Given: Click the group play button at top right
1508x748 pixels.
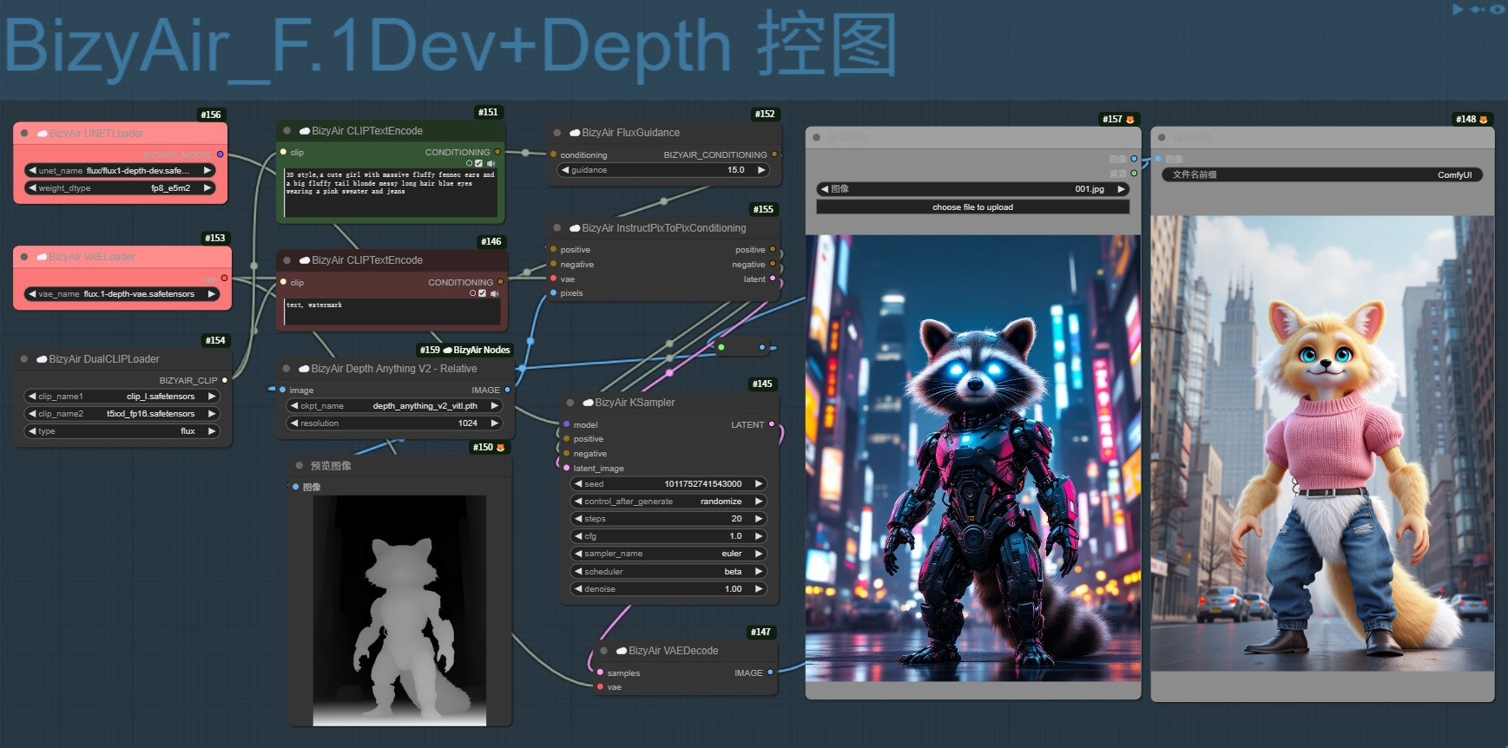Looking at the screenshot, I should coord(1458,10).
